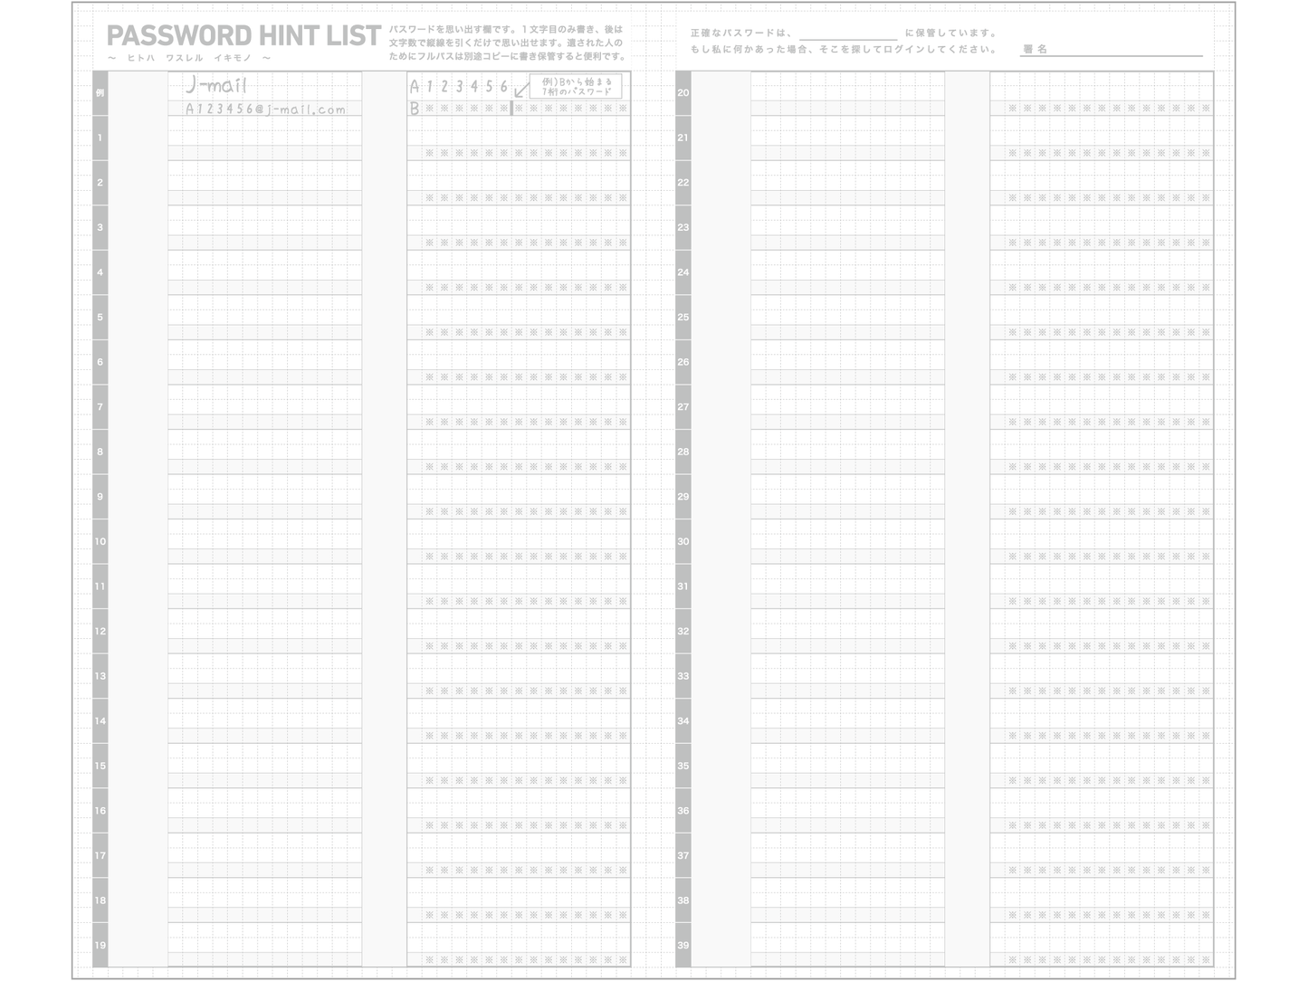Viewport: 1308px width, 981px height.
Task: Click the example row label '例'
Action: click(x=100, y=93)
